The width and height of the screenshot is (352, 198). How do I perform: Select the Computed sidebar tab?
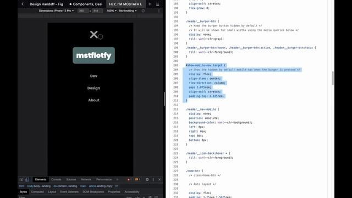[x=37, y=192]
